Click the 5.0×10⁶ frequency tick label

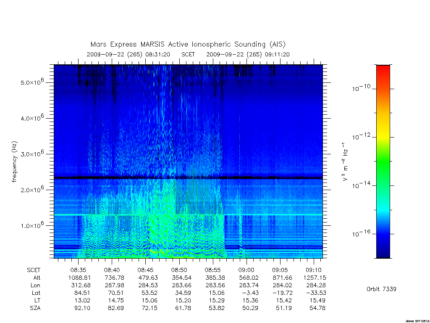[x=32, y=82]
